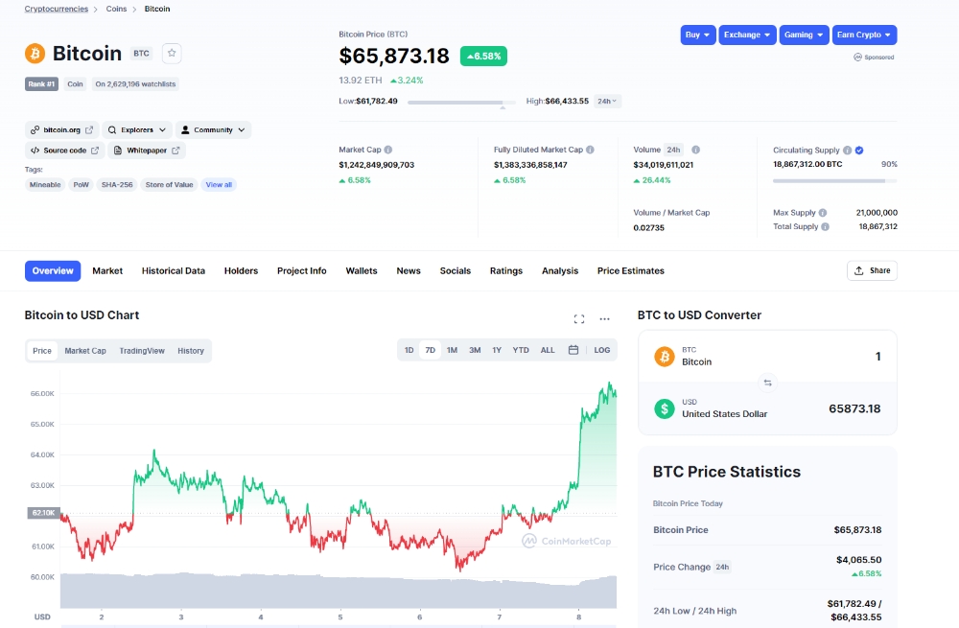Open the Analysis tab
959x628 pixels.
point(560,271)
